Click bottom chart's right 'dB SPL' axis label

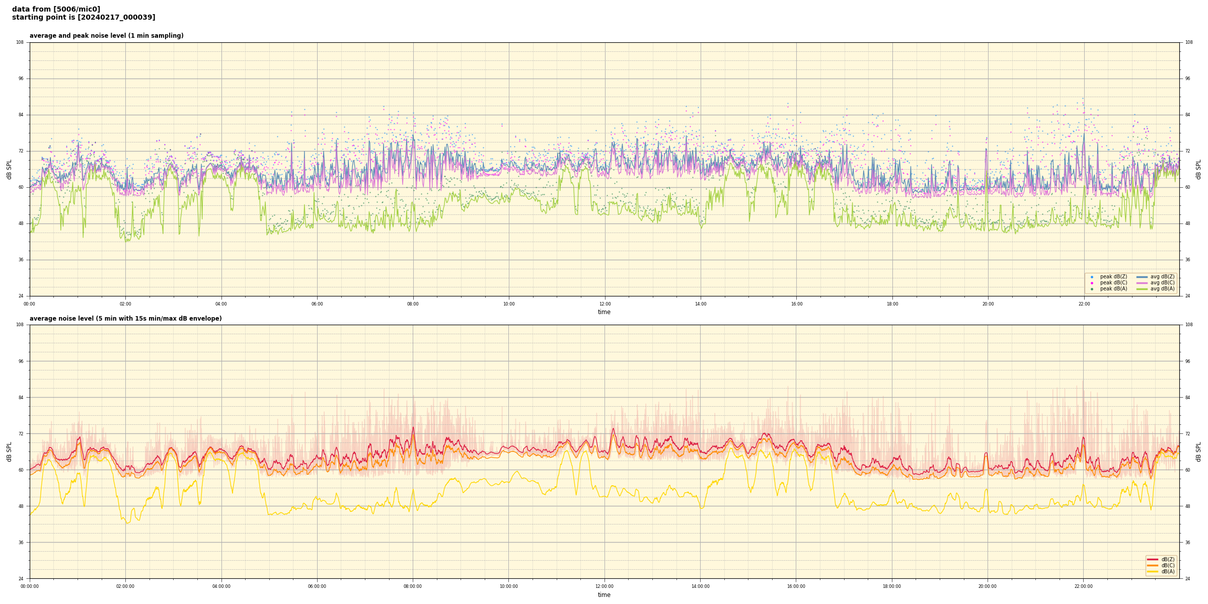point(1198,451)
